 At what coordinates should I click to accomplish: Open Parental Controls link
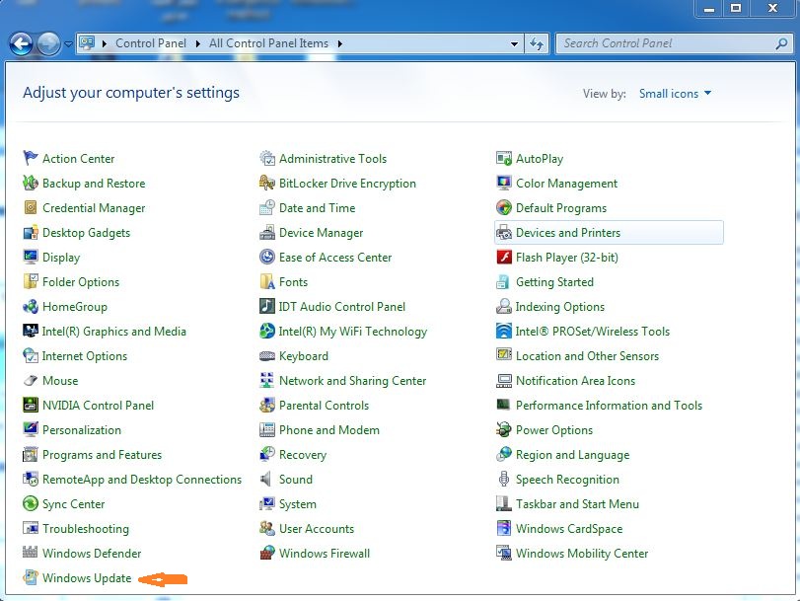pos(324,405)
